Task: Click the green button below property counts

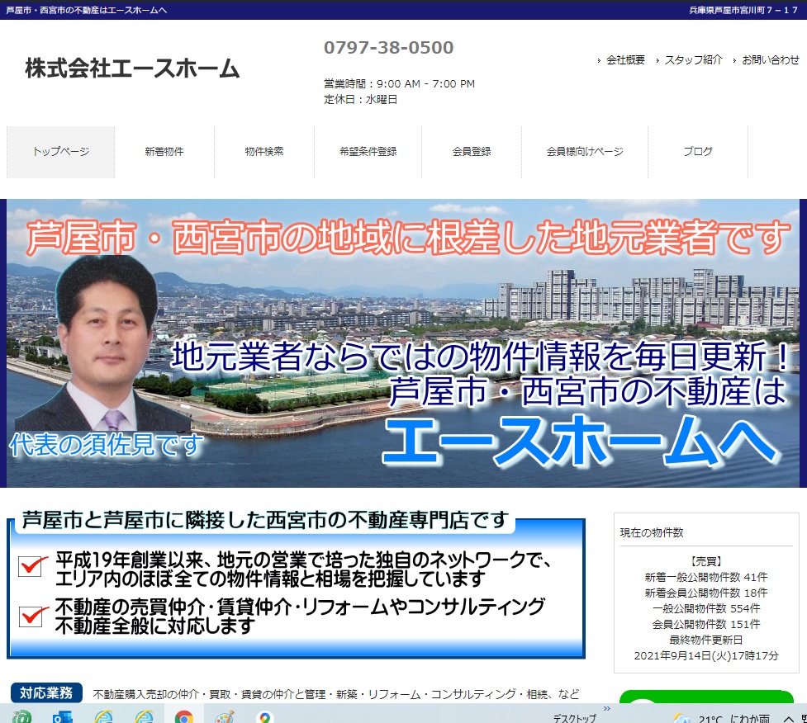Action: [x=706, y=697]
